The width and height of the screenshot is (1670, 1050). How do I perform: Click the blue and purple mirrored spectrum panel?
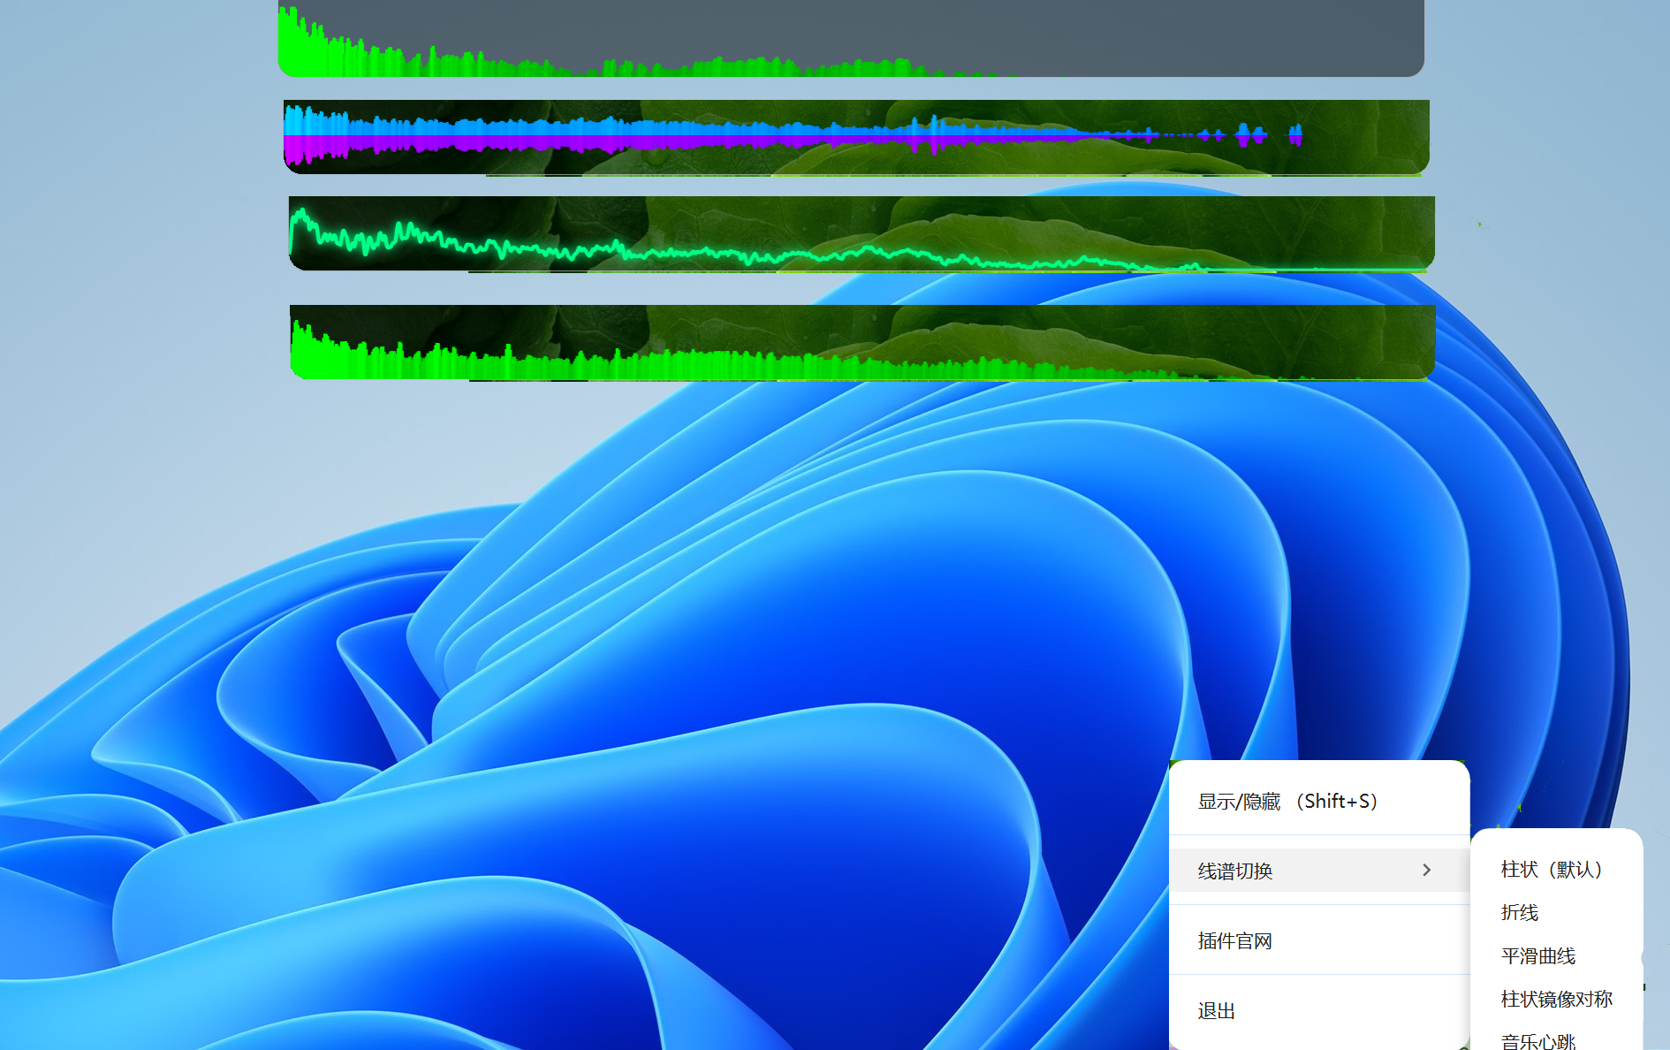tap(856, 137)
